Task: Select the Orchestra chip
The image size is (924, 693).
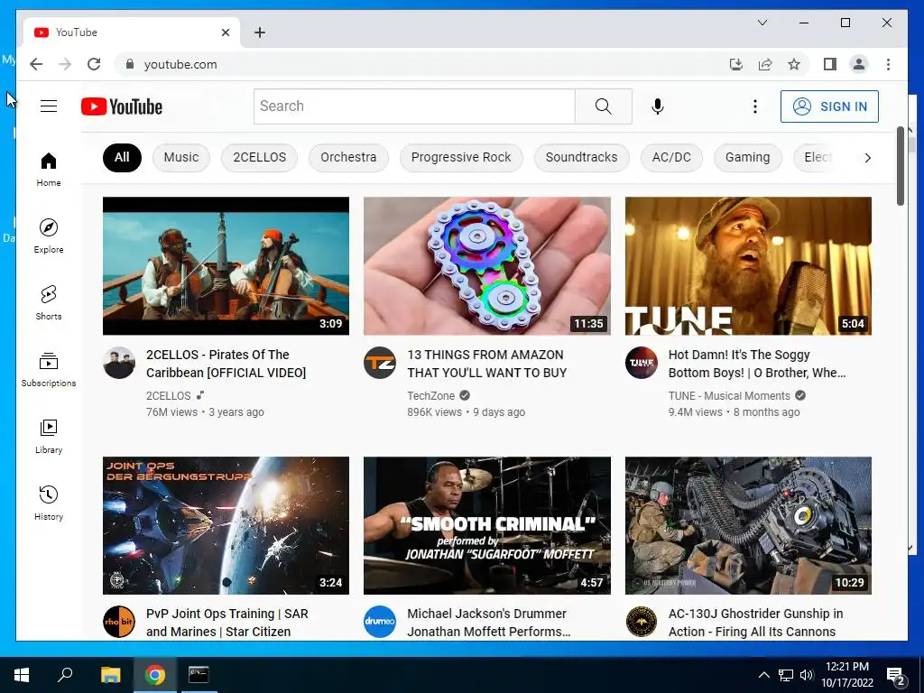Action: (348, 157)
